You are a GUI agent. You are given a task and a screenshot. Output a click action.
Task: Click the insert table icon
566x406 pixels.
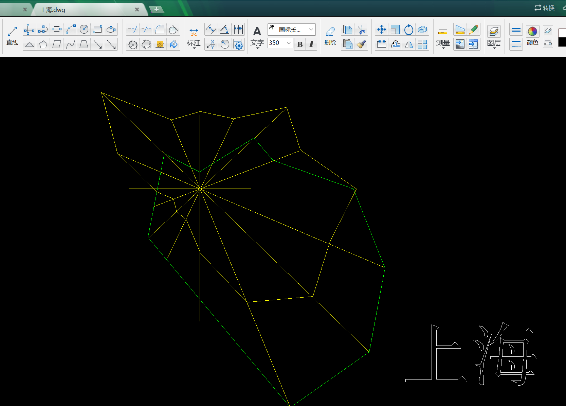pos(473,44)
